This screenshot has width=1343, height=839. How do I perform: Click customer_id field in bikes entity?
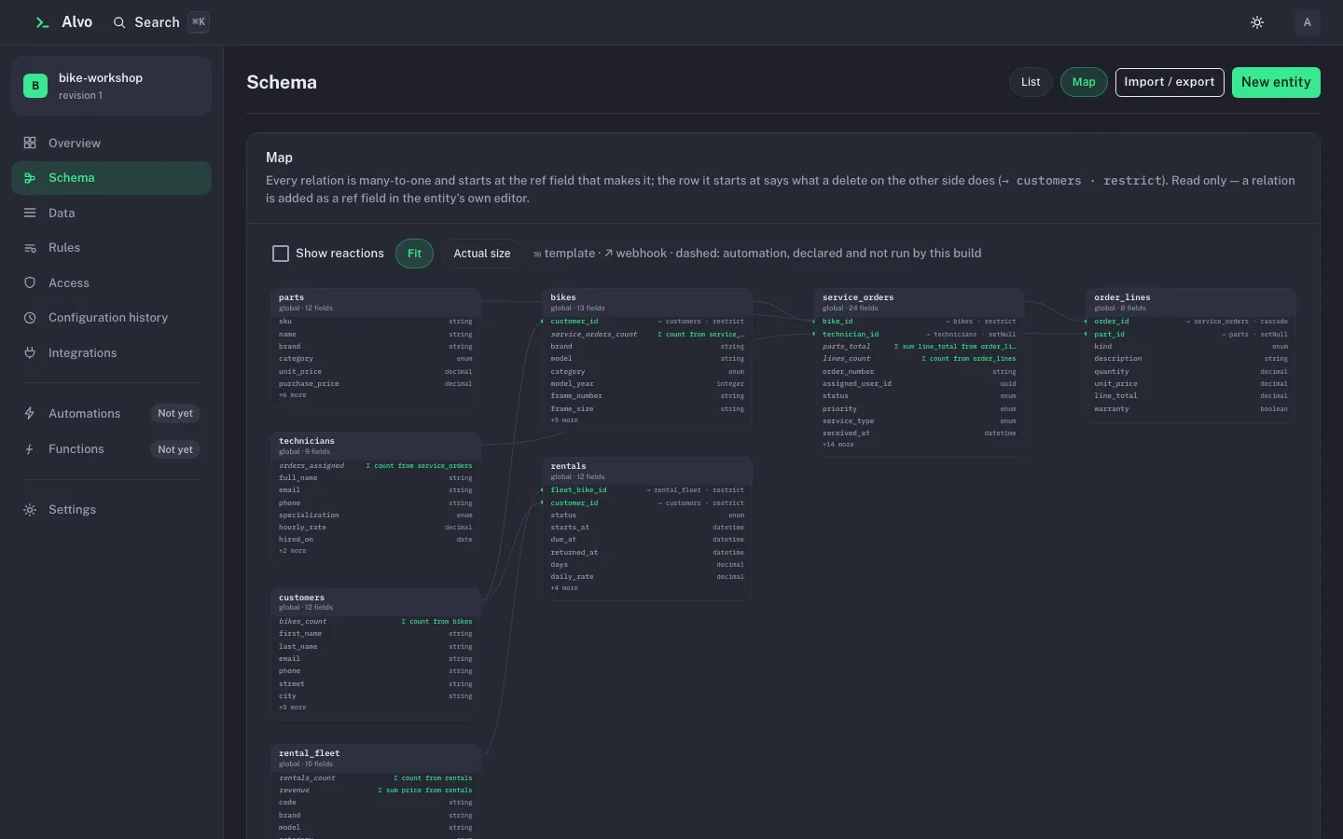pos(647,322)
